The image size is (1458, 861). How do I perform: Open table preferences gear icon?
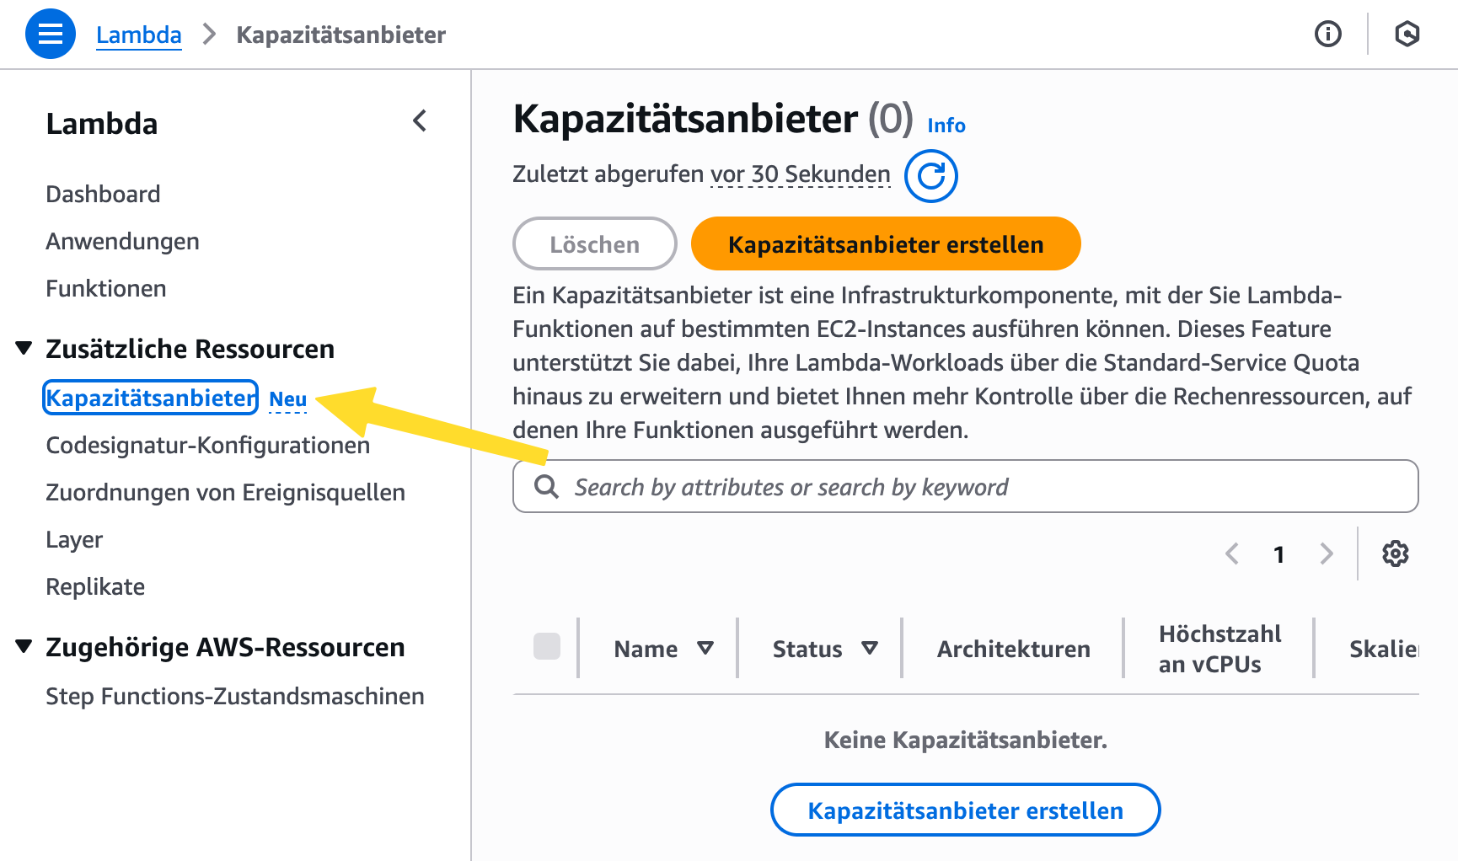pyautogui.click(x=1395, y=553)
